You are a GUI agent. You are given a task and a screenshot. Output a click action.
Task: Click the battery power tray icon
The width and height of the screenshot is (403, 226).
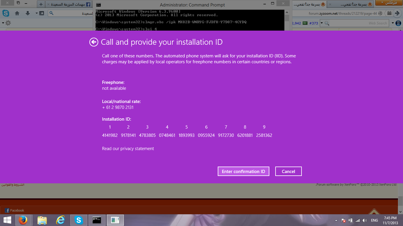(350, 220)
